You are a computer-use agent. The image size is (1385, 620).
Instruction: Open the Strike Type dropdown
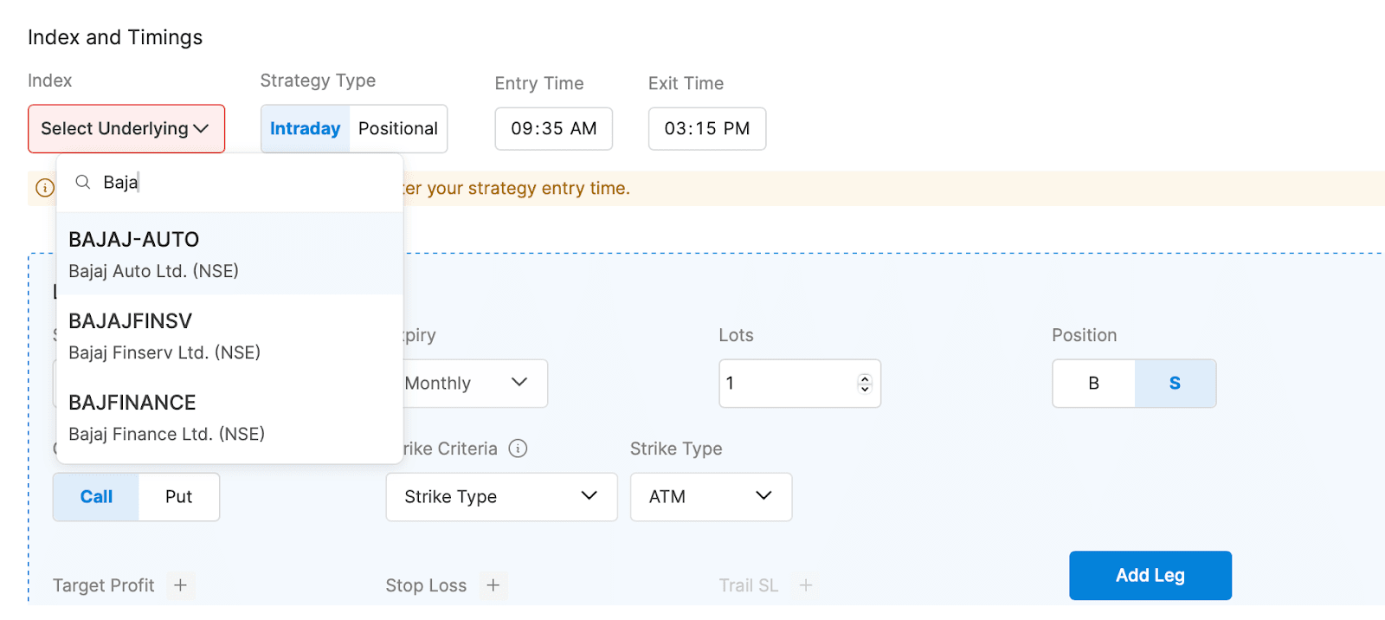pyautogui.click(x=500, y=496)
